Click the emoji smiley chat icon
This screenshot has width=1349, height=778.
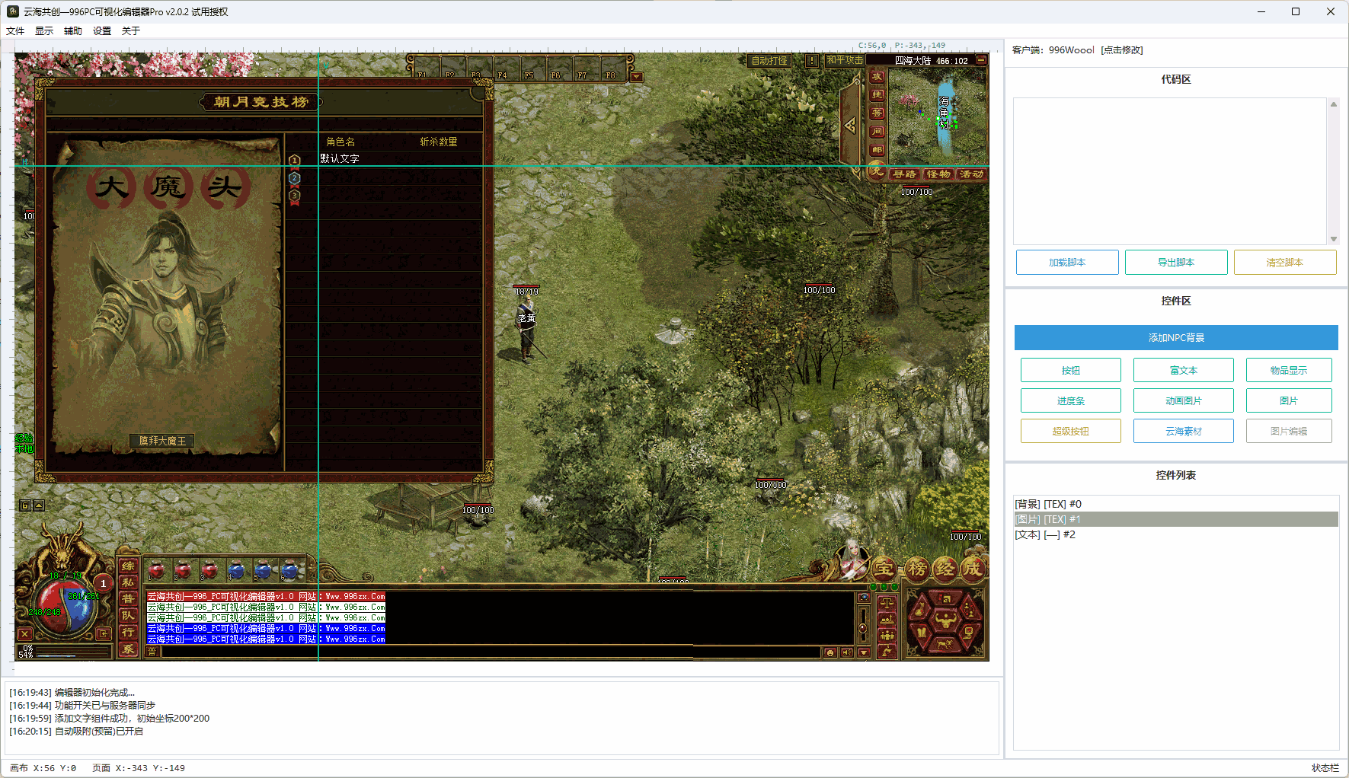(x=830, y=652)
